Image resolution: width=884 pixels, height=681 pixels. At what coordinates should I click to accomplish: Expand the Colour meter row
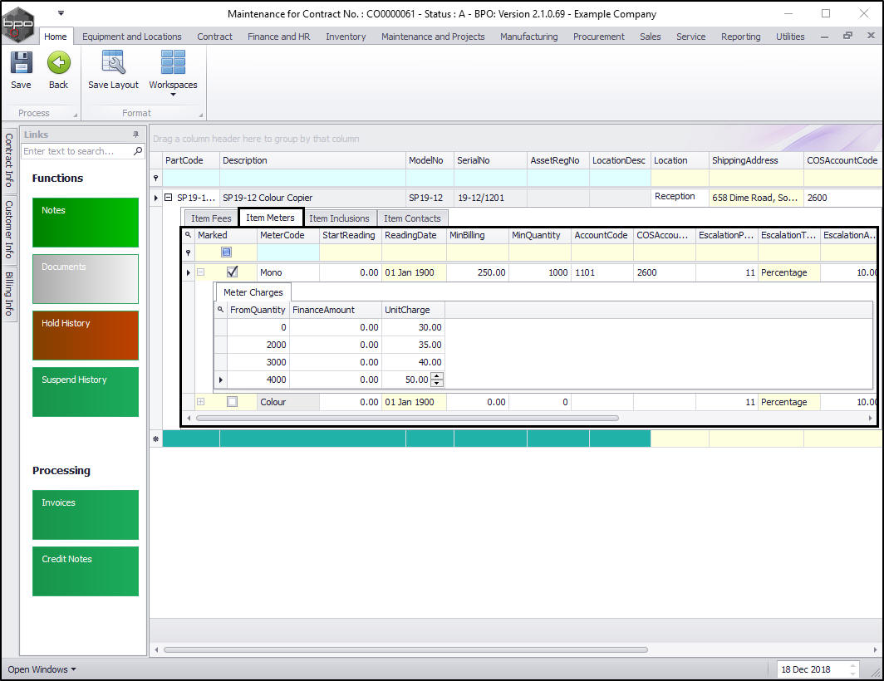click(201, 402)
